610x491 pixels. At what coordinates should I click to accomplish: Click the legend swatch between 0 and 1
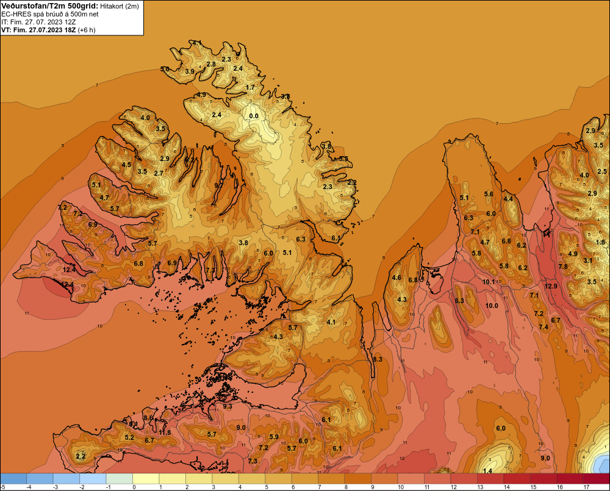pos(146,478)
